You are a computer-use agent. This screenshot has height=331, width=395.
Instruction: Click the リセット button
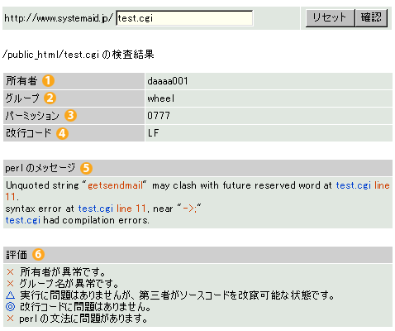[330, 18]
